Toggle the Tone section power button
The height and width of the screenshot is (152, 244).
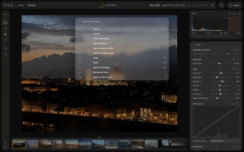click(233, 69)
